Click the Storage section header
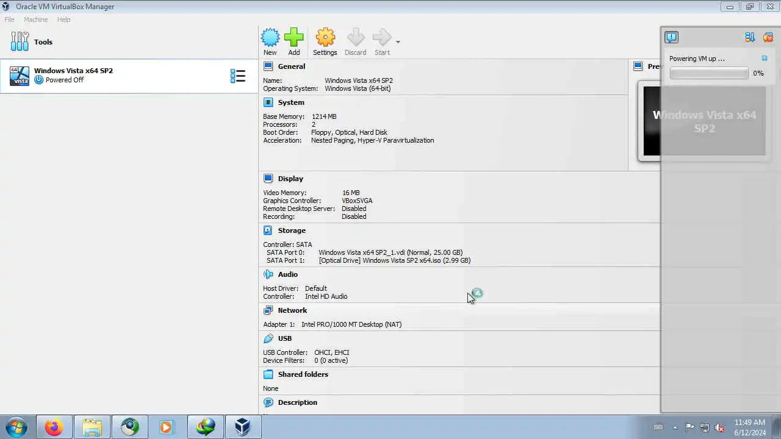The image size is (781, 439). point(292,230)
